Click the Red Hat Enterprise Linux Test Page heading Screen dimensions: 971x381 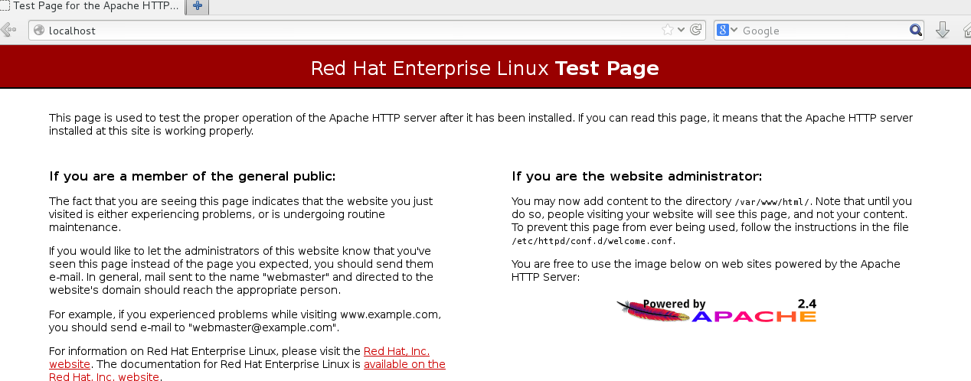(x=485, y=68)
